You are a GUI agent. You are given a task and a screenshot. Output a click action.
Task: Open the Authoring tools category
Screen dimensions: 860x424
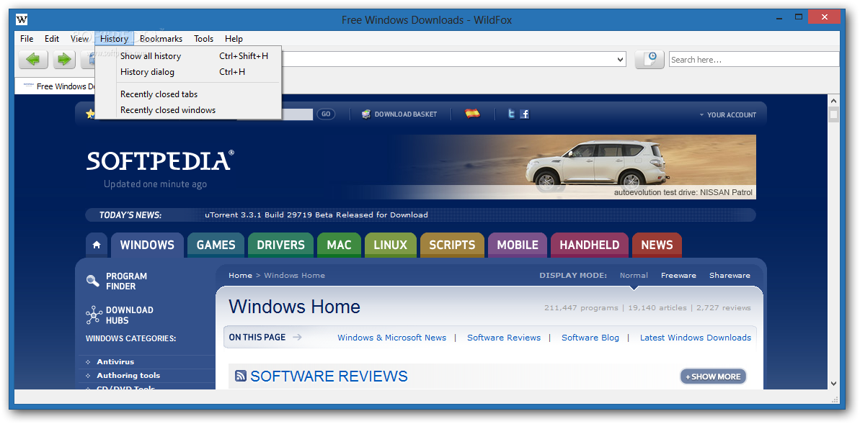(x=128, y=375)
